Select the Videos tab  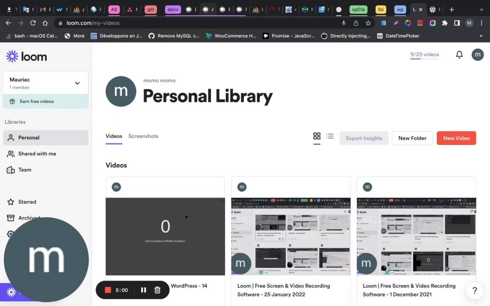point(114,136)
